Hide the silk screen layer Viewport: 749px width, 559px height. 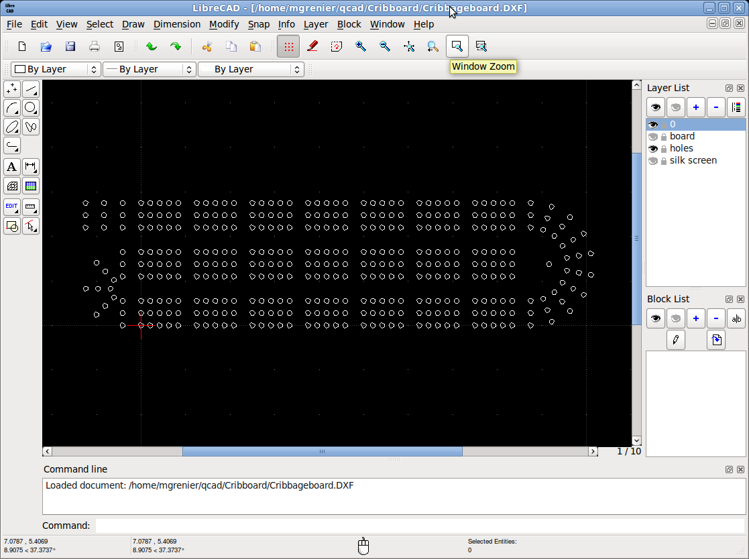pos(653,160)
